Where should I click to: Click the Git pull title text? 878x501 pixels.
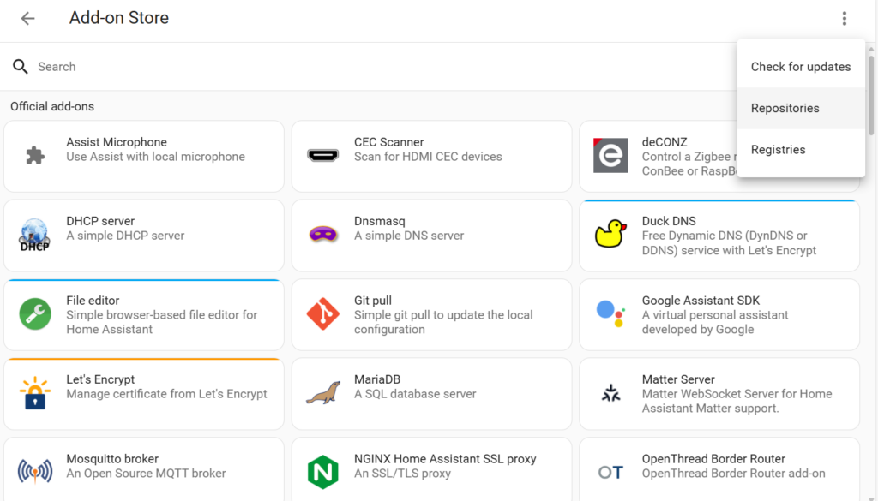[x=372, y=301]
